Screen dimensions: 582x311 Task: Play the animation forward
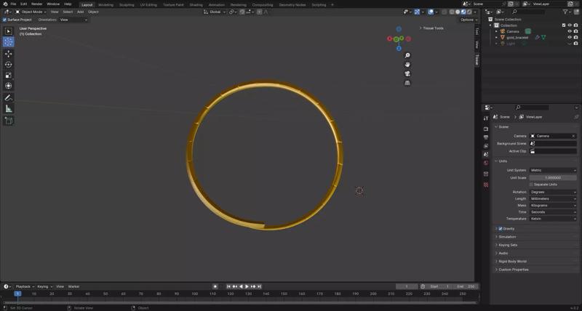[x=247, y=286]
